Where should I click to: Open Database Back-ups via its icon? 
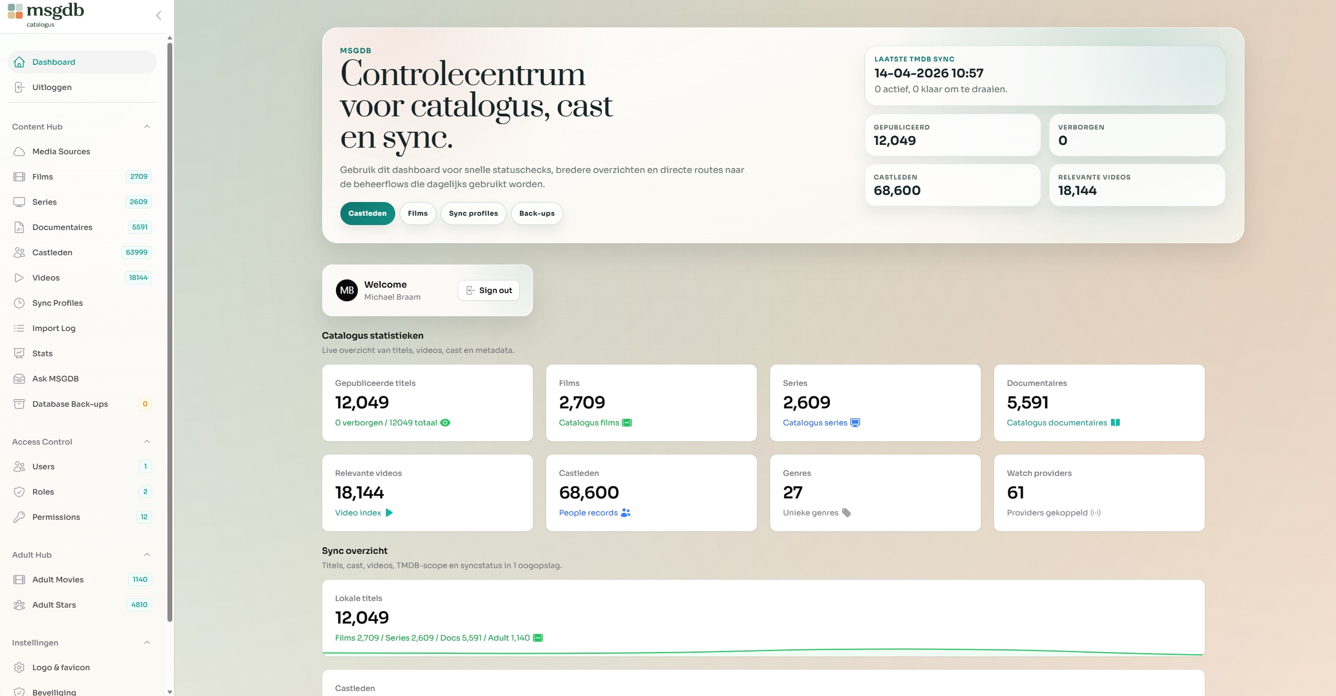pyautogui.click(x=20, y=403)
